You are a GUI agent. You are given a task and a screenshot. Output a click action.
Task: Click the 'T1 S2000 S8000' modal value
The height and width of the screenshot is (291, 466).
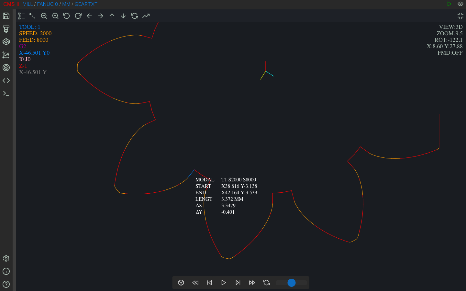[x=239, y=180]
